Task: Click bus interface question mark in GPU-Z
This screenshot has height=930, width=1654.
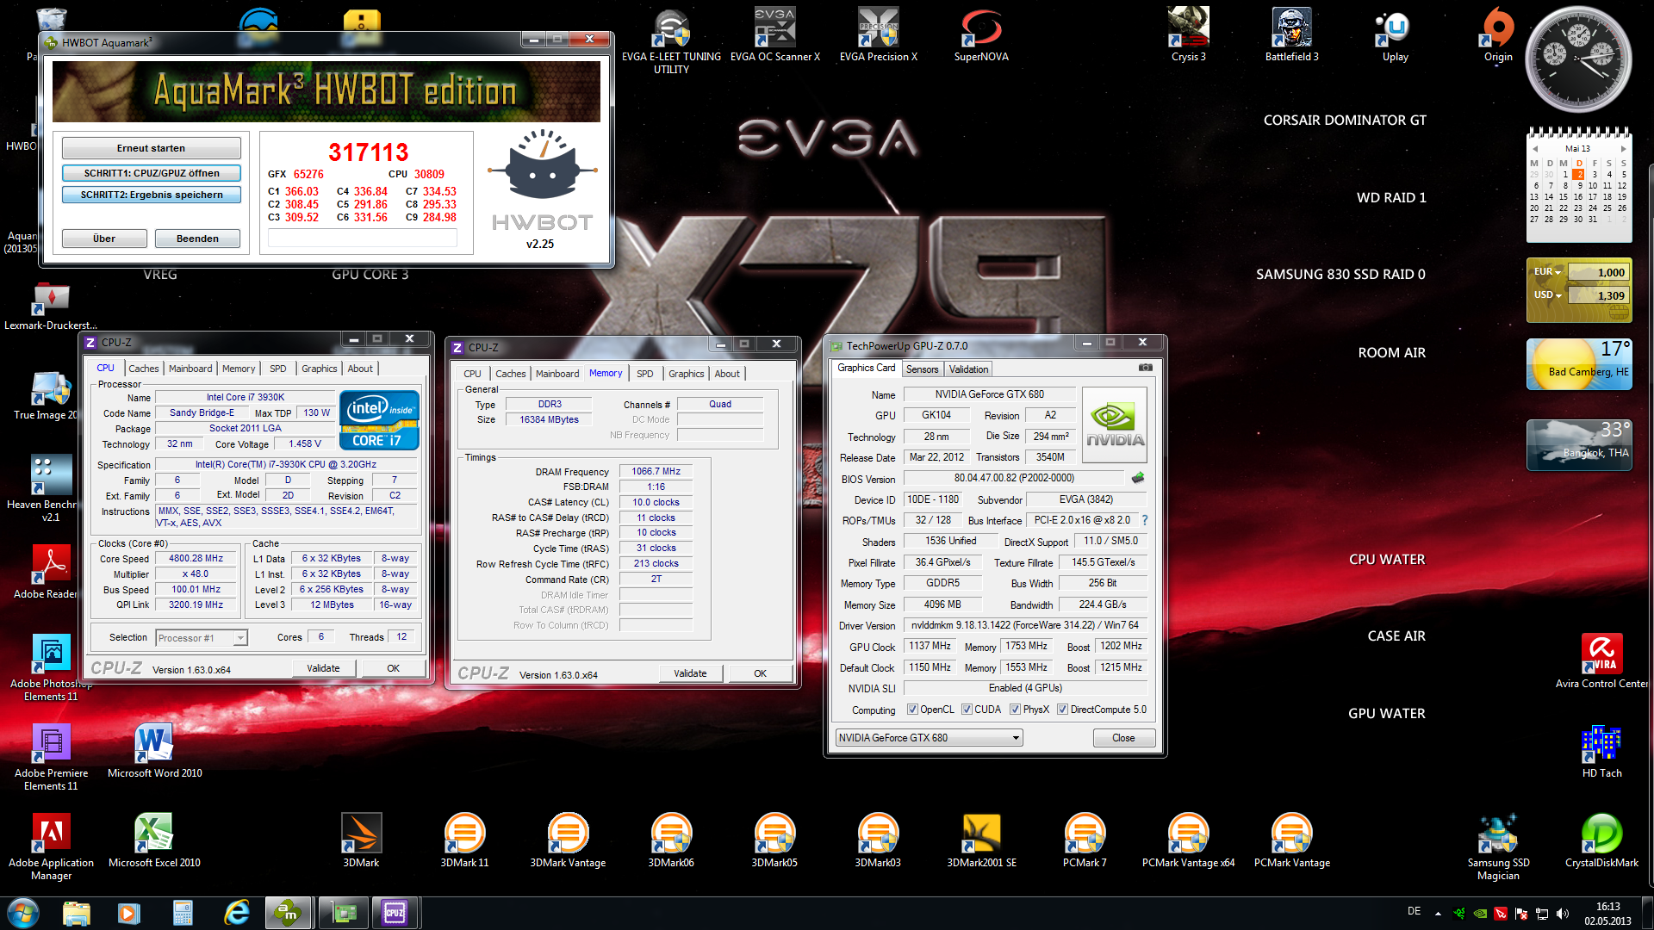Action: coord(1145,520)
